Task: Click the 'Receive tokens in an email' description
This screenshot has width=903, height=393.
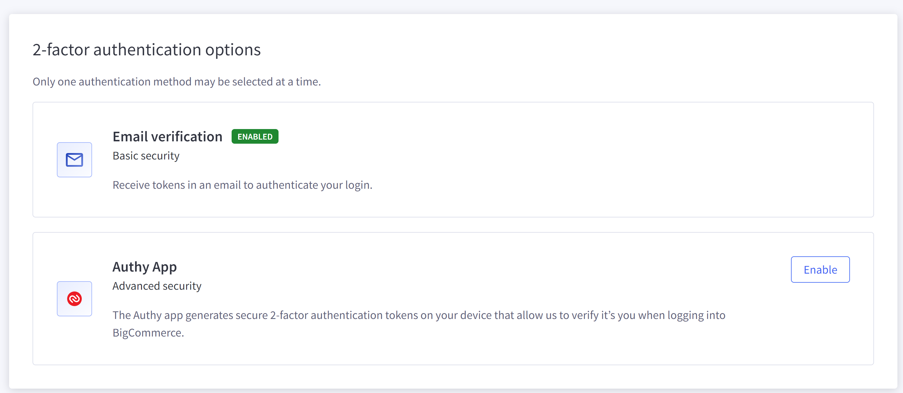Action: tap(242, 185)
